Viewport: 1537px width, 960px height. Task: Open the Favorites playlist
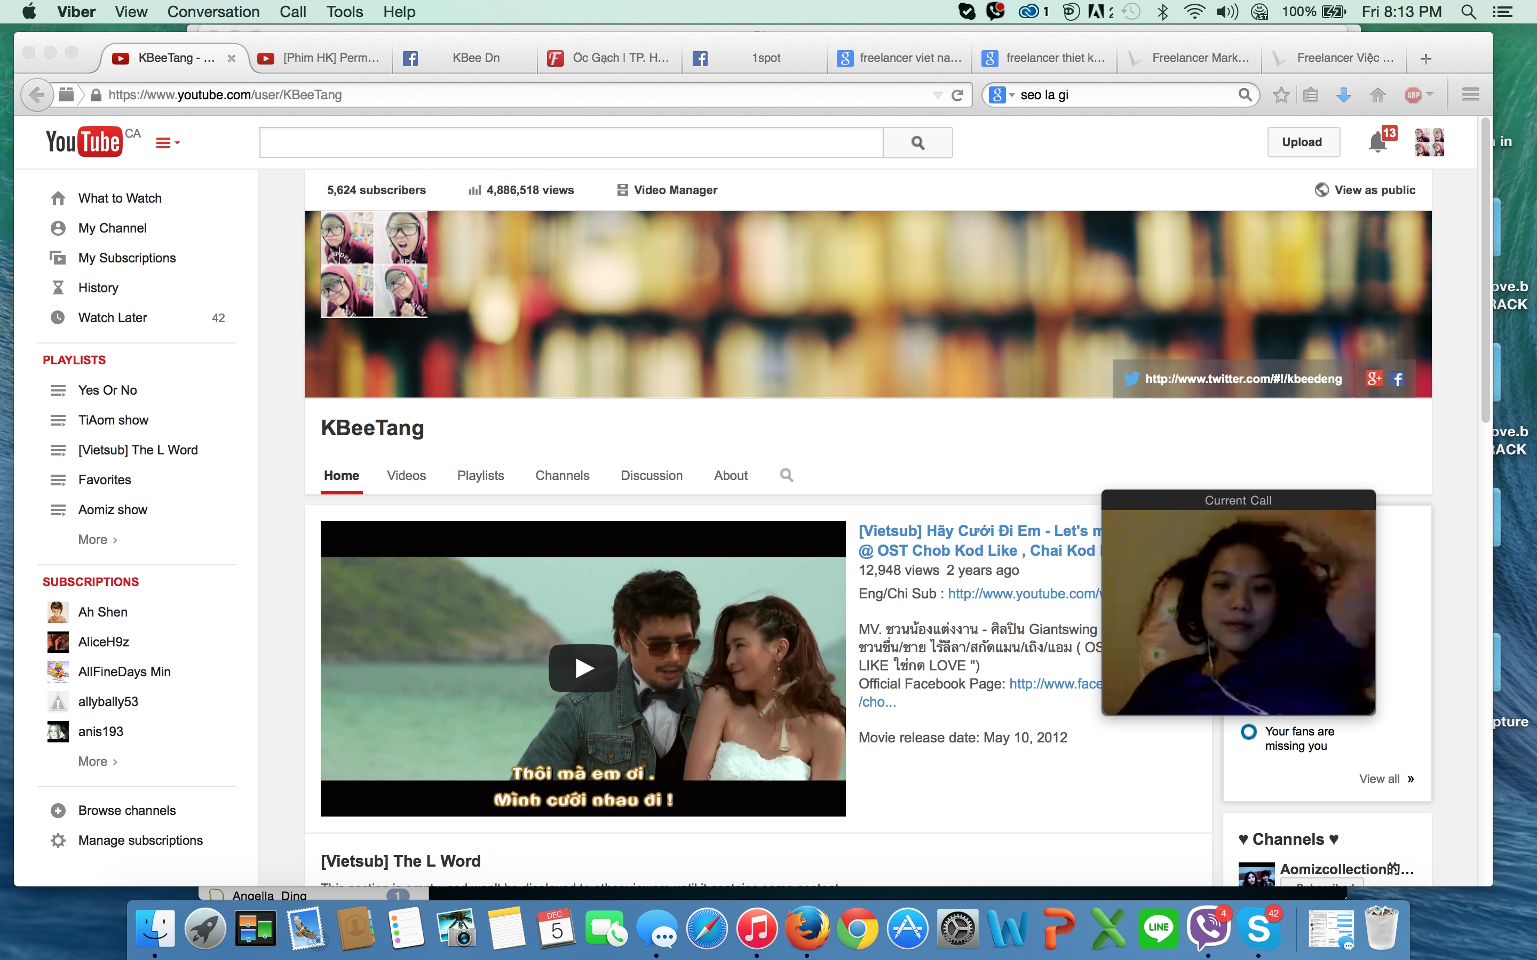pos(104,479)
